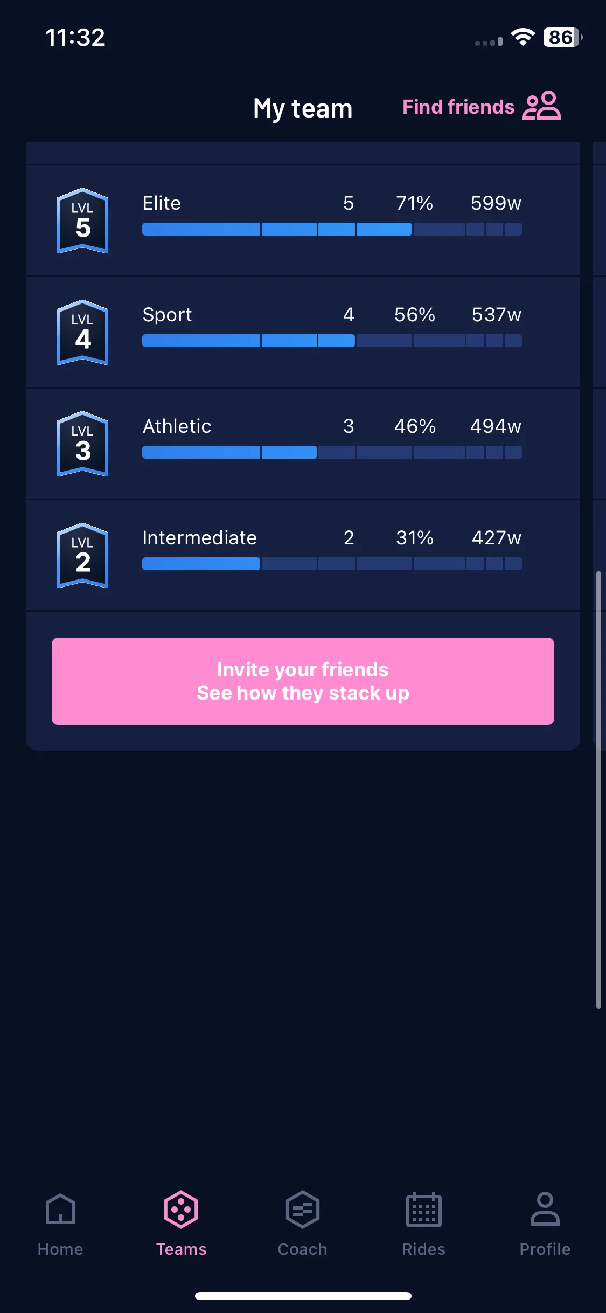Open the Home tab icon
The width and height of the screenshot is (606, 1313).
coord(60,1209)
